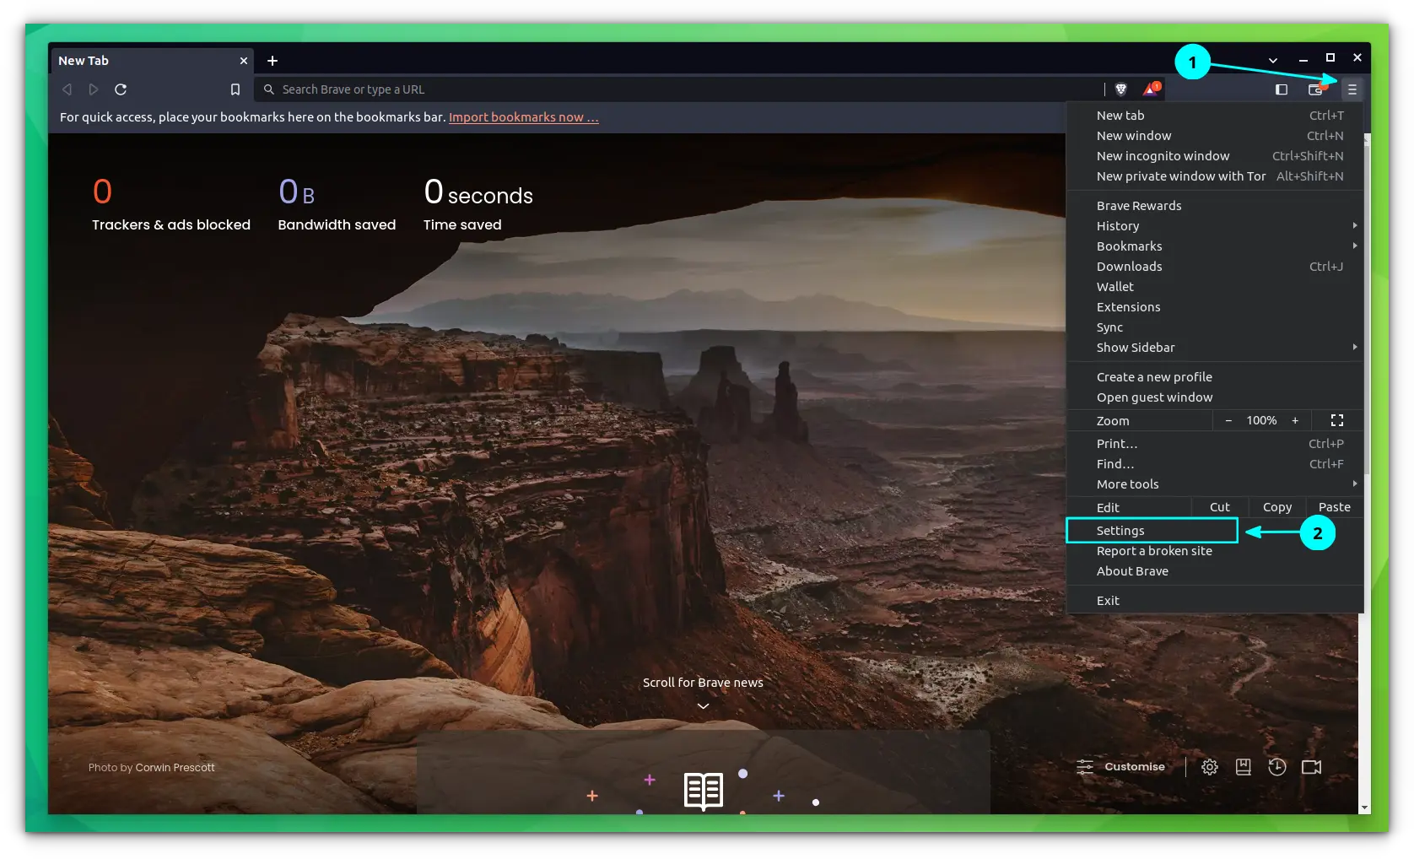Click Time saved stat

coord(478,203)
